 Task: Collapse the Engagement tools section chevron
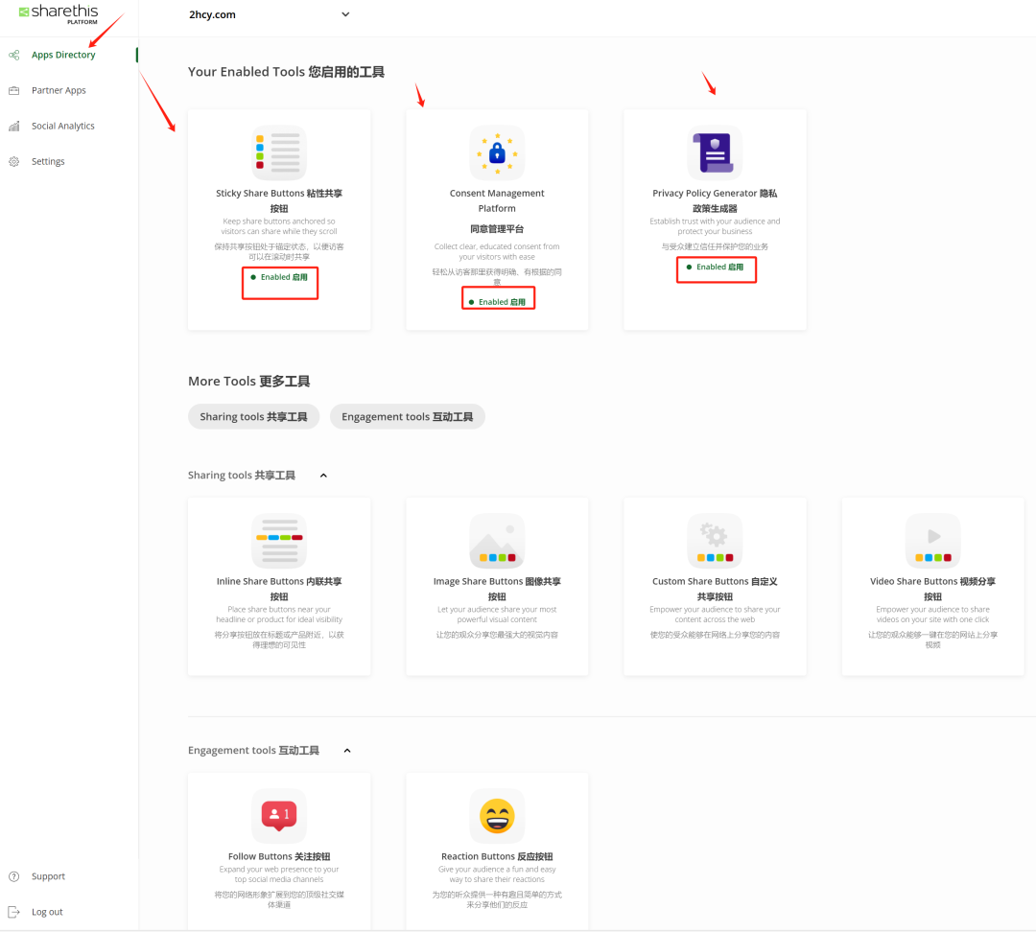[x=347, y=751]
